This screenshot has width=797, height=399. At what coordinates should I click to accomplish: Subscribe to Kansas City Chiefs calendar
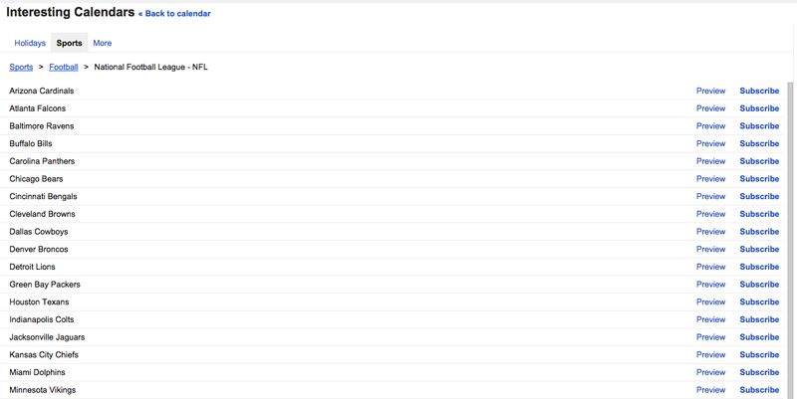click(759, 355)
